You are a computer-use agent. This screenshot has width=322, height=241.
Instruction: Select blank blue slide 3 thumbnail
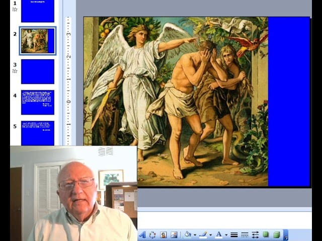click(x=38, y=71)
